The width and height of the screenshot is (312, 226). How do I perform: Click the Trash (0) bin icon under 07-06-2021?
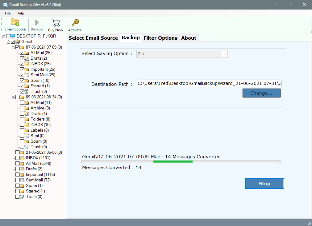tap(27, 92)
